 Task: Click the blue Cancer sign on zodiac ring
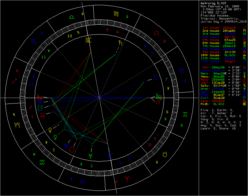click(x=182, y=70)
